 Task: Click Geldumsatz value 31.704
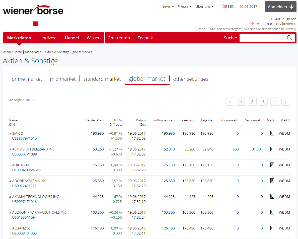[257, 149]
